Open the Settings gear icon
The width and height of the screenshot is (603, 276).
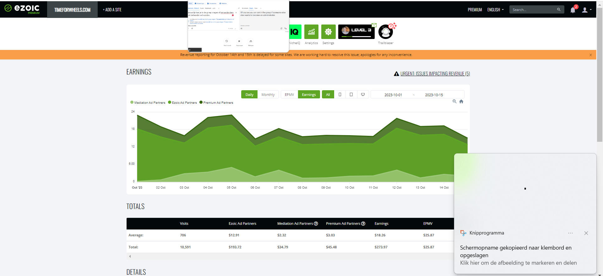click(328, 32)
